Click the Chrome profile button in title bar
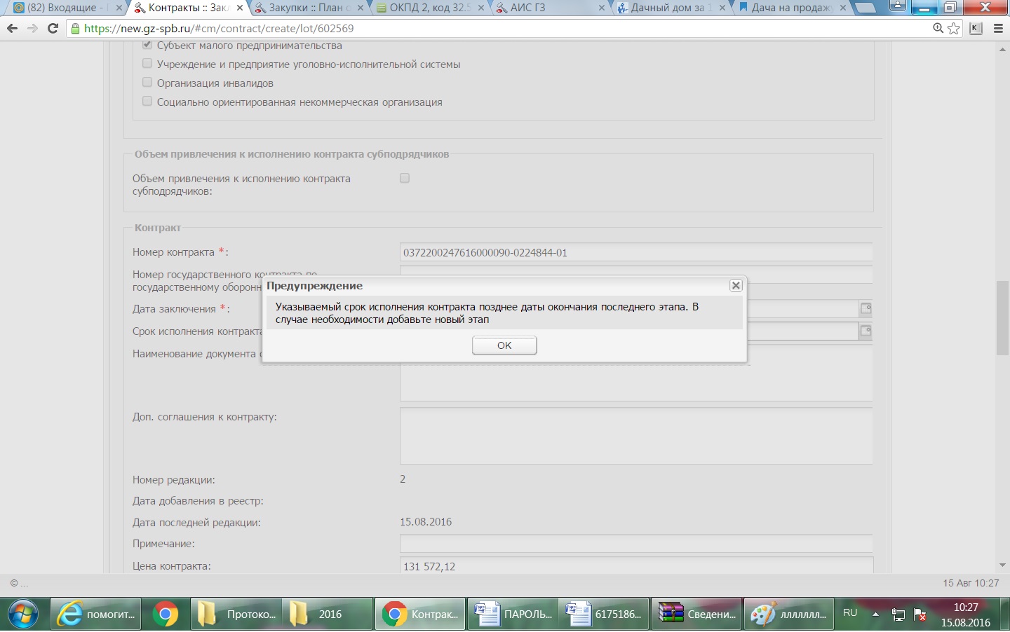 pyautogui.click(x=897, y=6)
